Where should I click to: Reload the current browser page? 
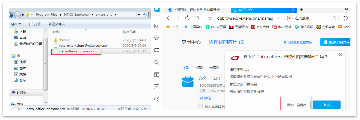pos(187,18)
